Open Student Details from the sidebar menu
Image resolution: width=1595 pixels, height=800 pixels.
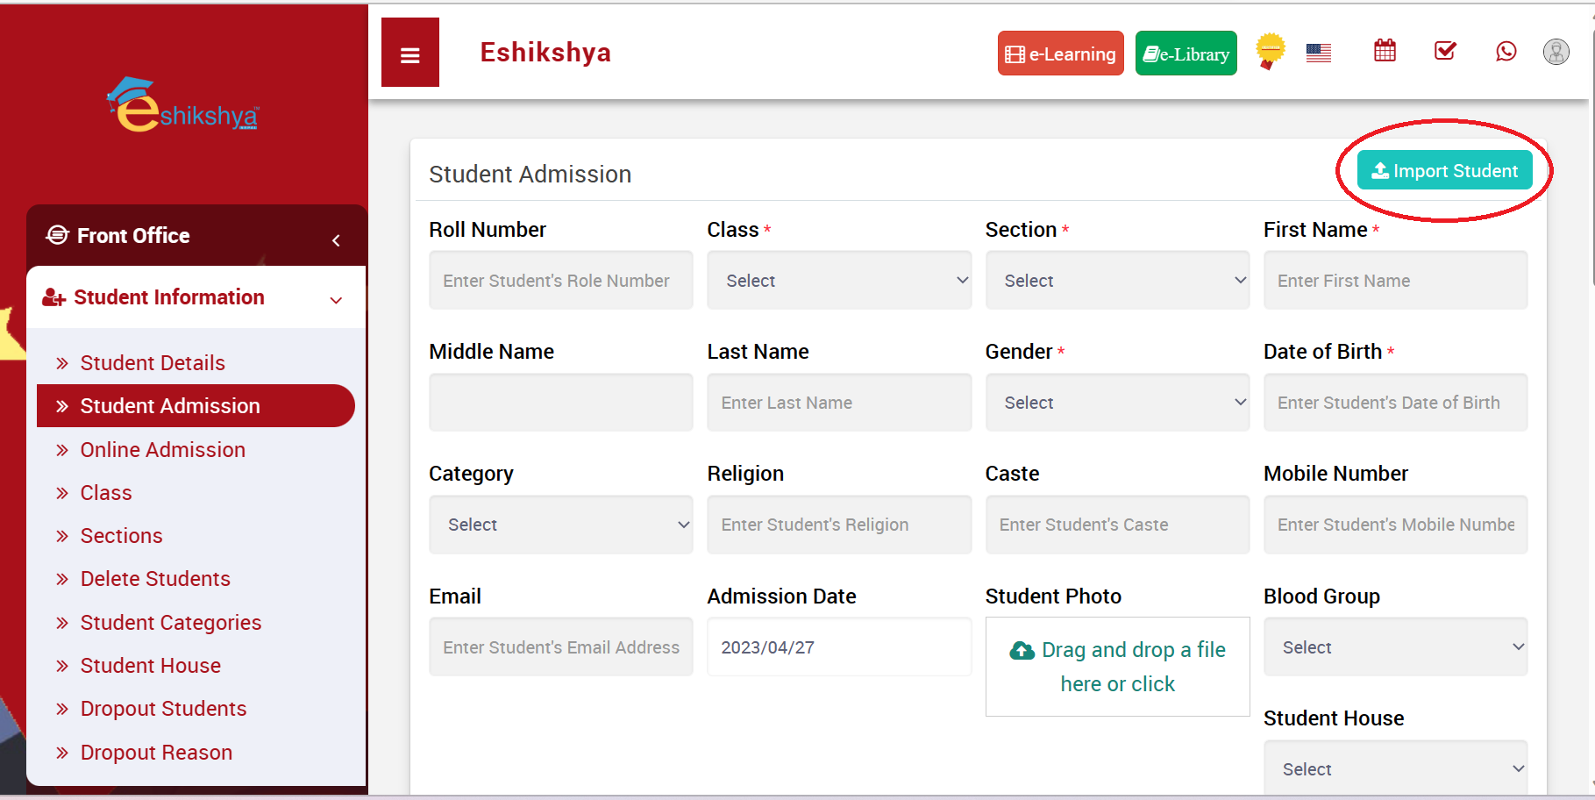(153, 362)
